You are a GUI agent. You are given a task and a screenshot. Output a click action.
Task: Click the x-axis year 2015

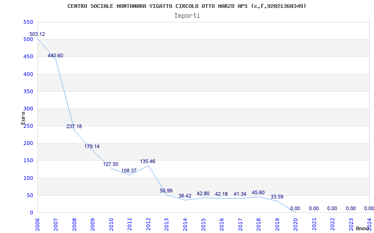204,224
